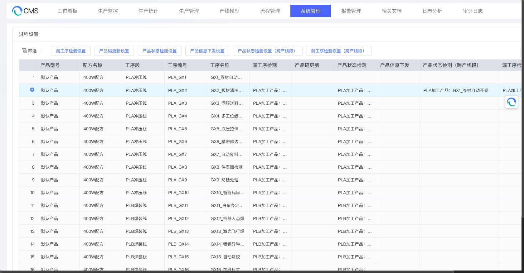
Task: Open 产品信息下发设置 settings
Action: (x=207, y=51)
